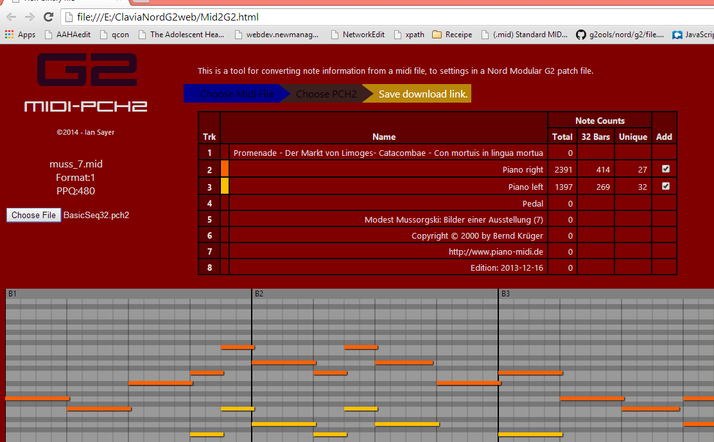714x442 pixels.
Task: Open the Apps grid shortcut
Action: [x=20, y=35]
